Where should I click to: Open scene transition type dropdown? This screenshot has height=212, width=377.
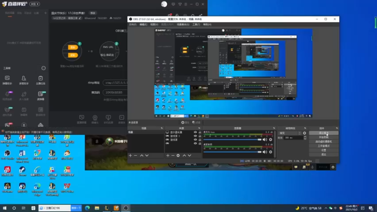290,133
